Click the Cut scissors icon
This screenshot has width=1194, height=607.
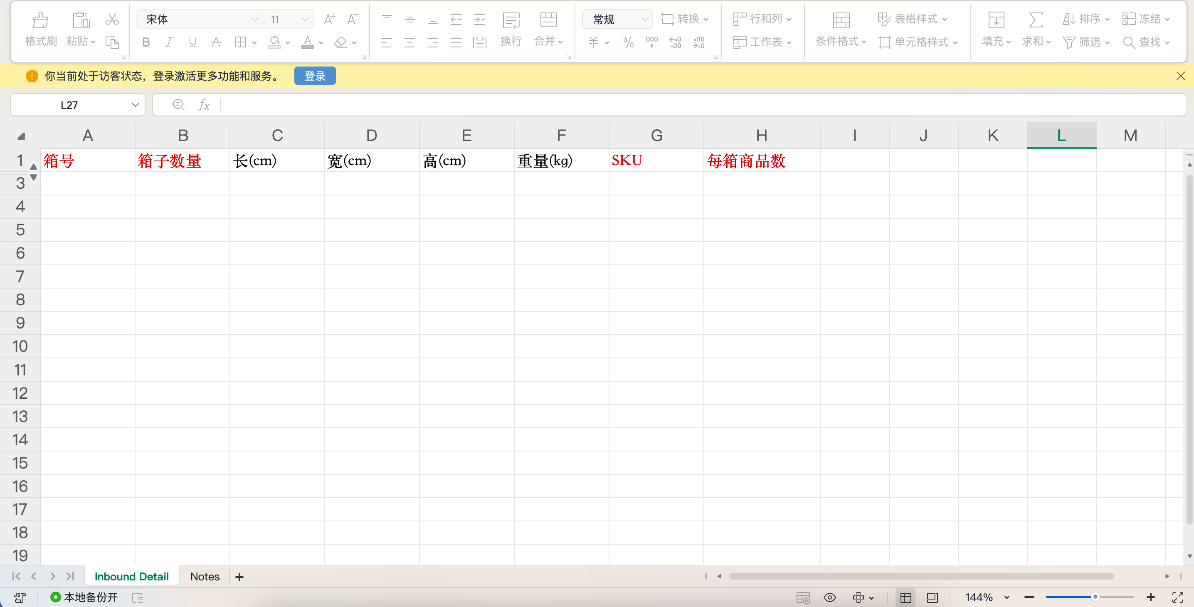tap(112, 20)
